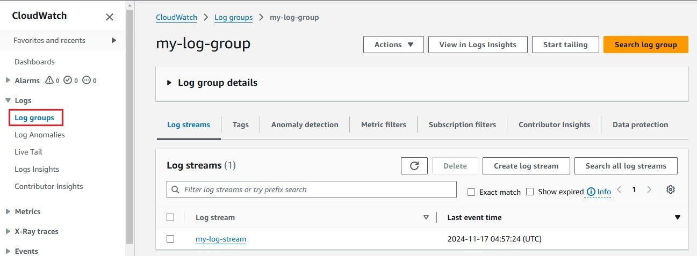Screen dimensions: 697x256
Task: Toggle the Show expired checkbox
Action: [530, 192]
